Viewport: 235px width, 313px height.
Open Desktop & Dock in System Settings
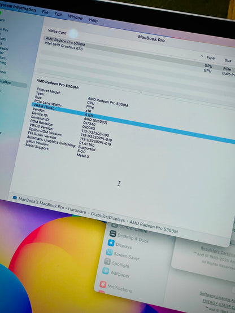click(129, 237)
